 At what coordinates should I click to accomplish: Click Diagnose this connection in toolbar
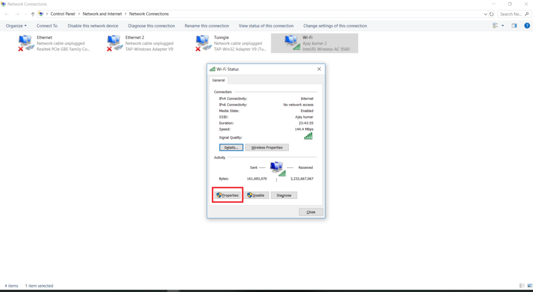[151, 25]
